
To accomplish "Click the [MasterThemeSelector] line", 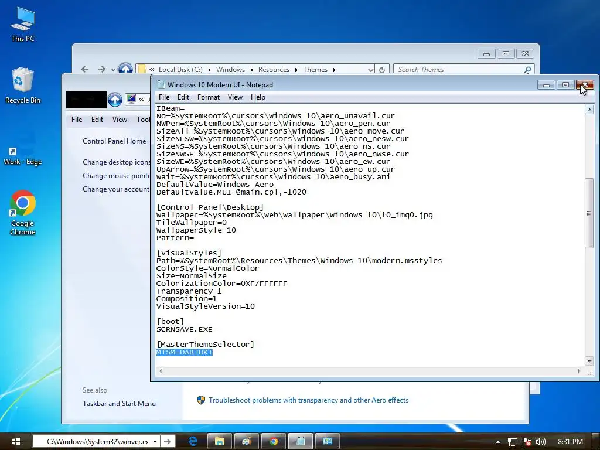I will coord(205,345).
